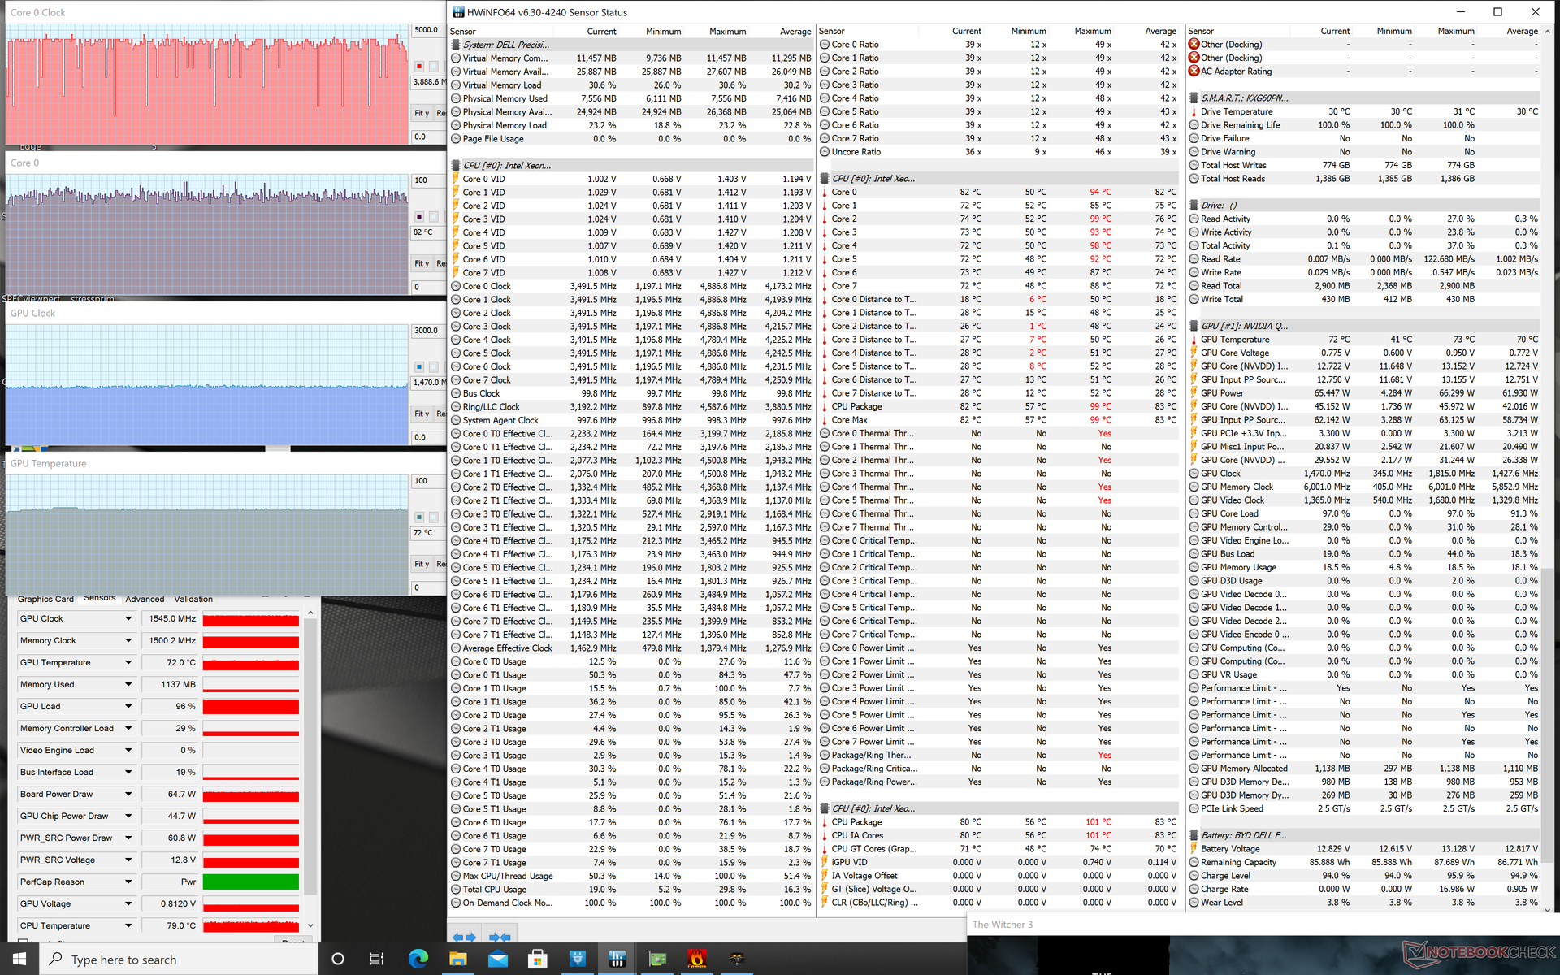
Task: Click the GPU [#1]: NVIDIA group icon
Action: [x=1194, y=326]
